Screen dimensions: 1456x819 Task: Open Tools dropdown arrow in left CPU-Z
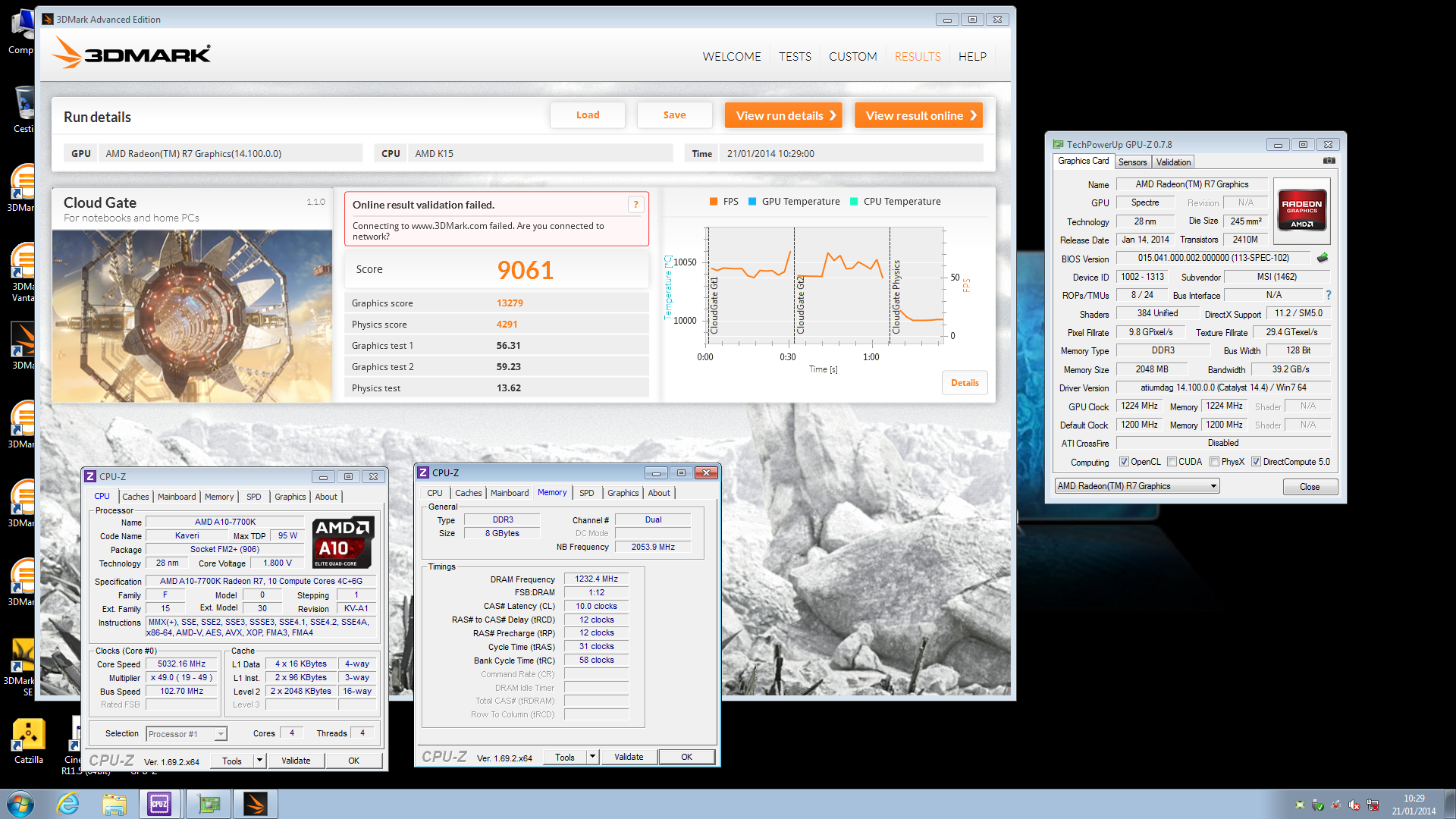(259, 761)
